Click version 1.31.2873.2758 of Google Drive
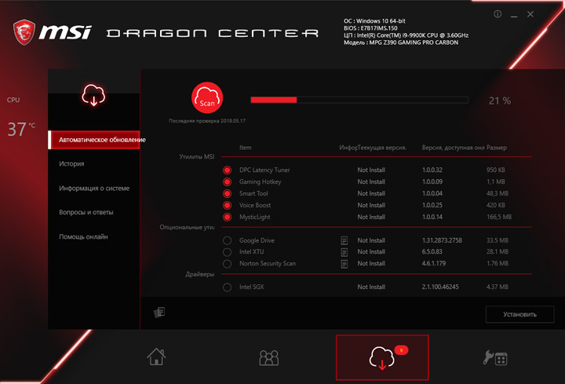Image resolution: width=565 pixels, height=384 pixels. [442, 240]
